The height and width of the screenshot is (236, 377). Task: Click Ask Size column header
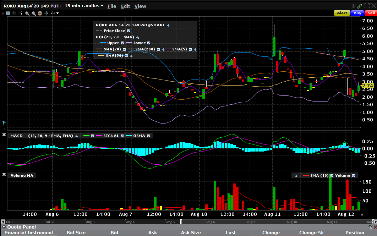(191, 233)
